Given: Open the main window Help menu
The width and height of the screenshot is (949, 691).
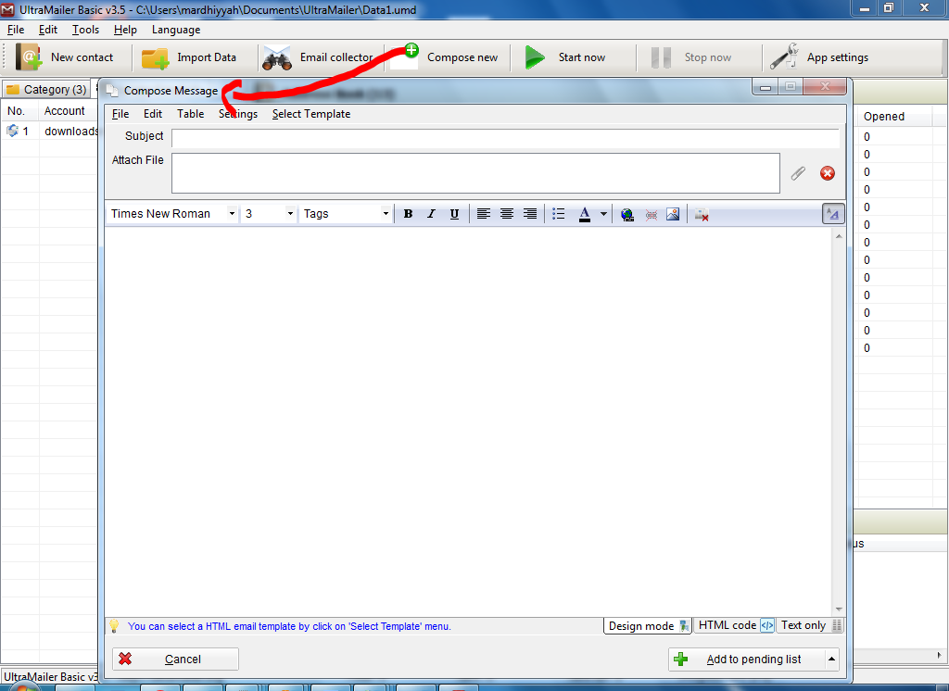Looking at the screenshot, I should (125, 30).
